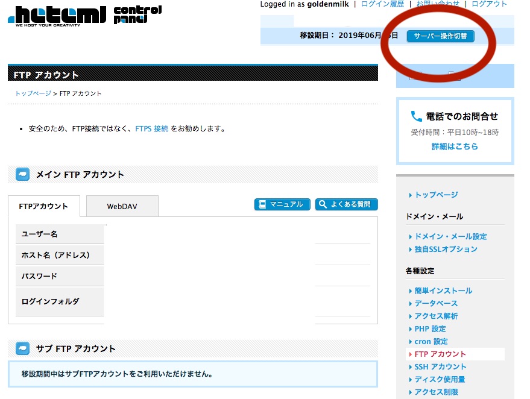Open 簡単インストール in the sidebar
530x399 pixels.
pyautogui.click(x=443, y=291)
